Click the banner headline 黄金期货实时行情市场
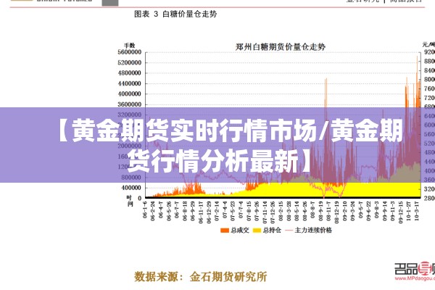 (194, 130)
